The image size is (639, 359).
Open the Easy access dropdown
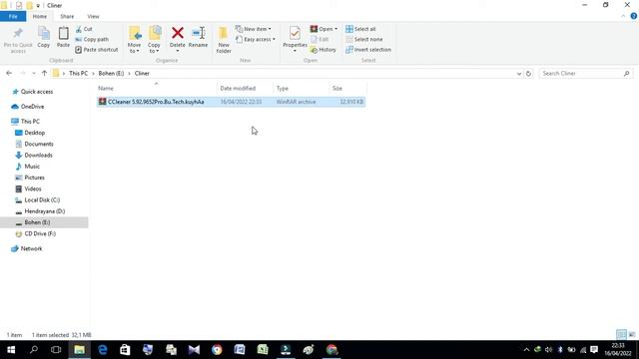pyautogui.click(x=256, y=40)
